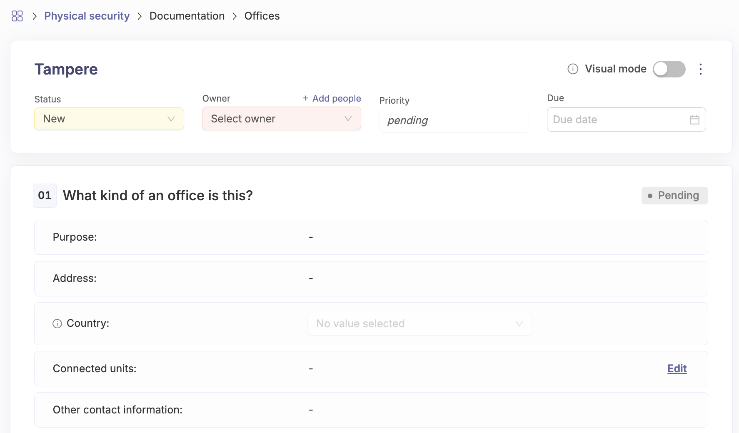Click Other contact information row
This screenshot has height=433, width=739.
[x=371, y=410]
